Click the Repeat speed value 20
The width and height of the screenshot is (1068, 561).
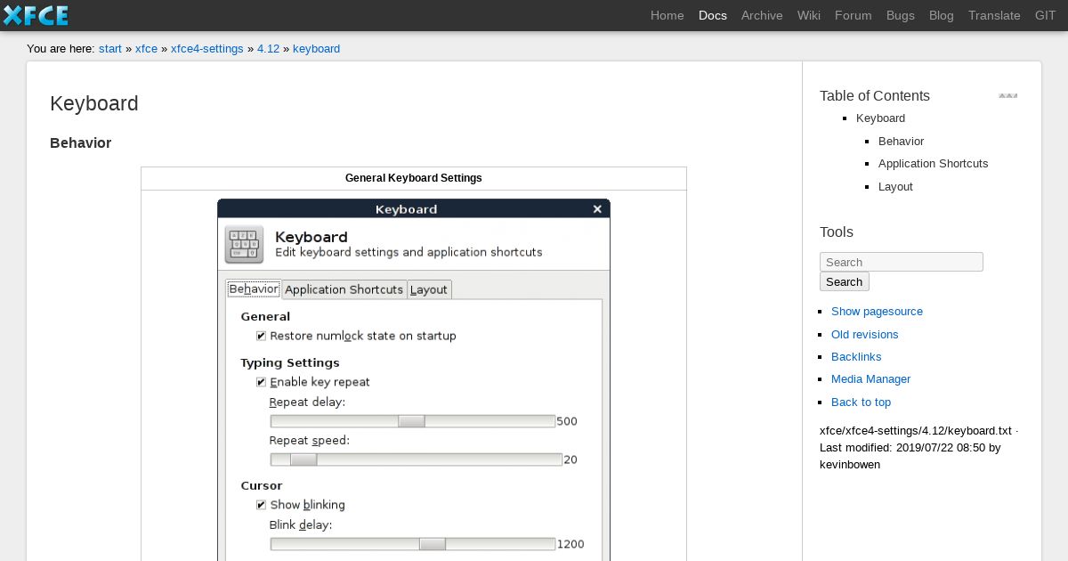point(570,459)
